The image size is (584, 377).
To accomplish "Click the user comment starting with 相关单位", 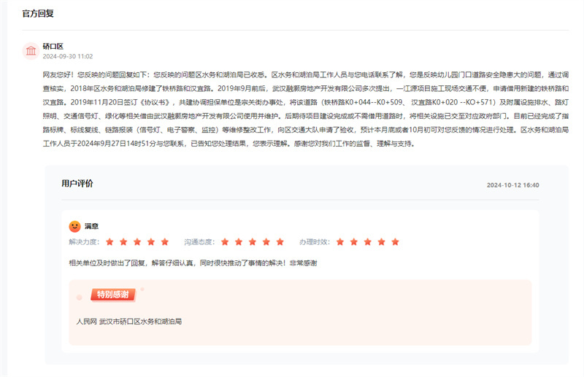I will 193,263.
